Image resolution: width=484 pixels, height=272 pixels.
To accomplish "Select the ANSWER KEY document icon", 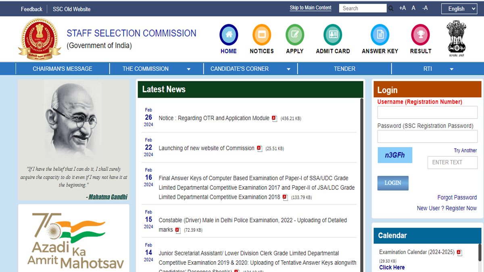I will pyautogui.click(x=379, y=35).
